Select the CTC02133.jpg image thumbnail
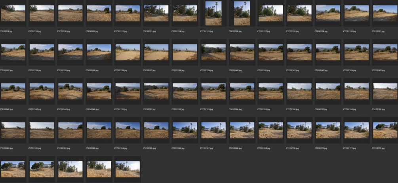This screenshot has width=398, height=183. click(42, 52)
